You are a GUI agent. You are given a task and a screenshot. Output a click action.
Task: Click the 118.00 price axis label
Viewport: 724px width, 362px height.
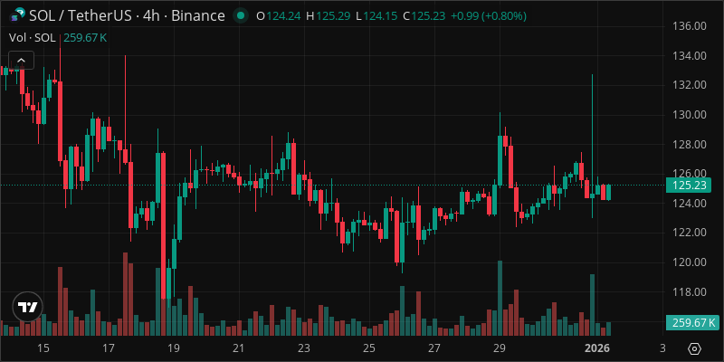pos(691,291)
